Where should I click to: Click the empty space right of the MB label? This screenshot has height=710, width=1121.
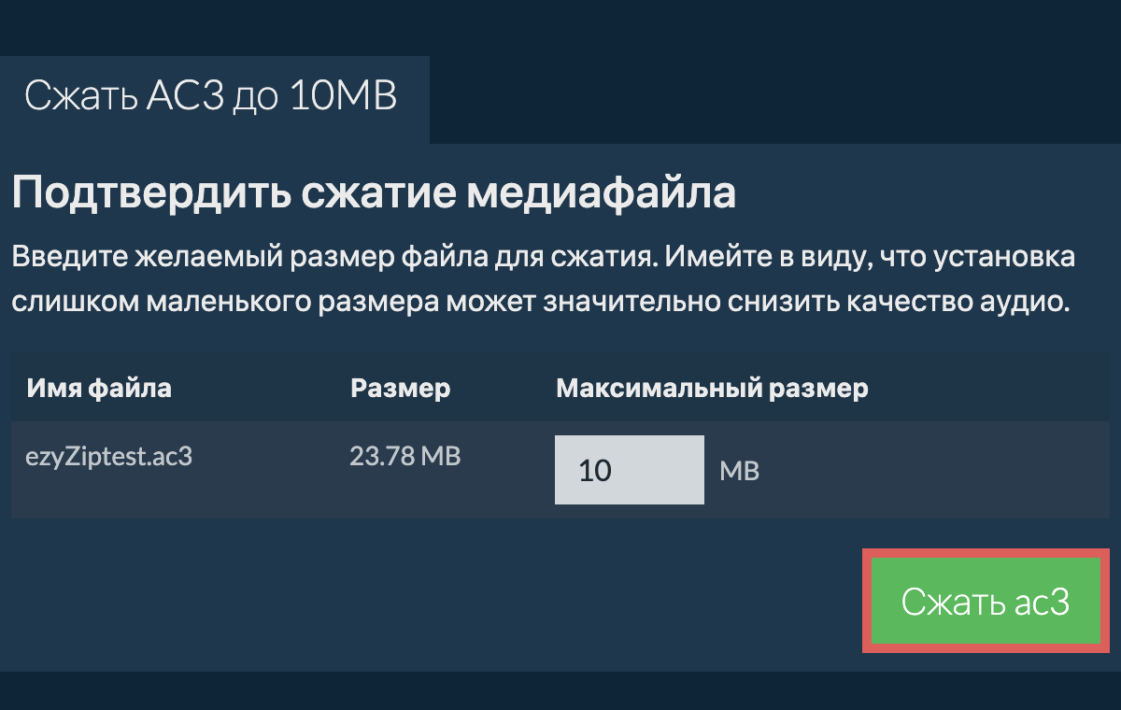(x=934, y=471)
